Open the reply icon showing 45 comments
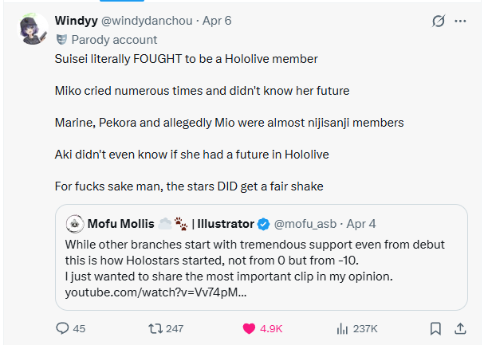484x345 pixels. 62,328
